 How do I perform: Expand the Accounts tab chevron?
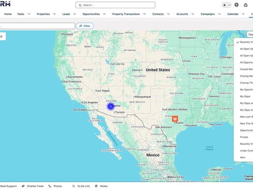tap(193, 14)
